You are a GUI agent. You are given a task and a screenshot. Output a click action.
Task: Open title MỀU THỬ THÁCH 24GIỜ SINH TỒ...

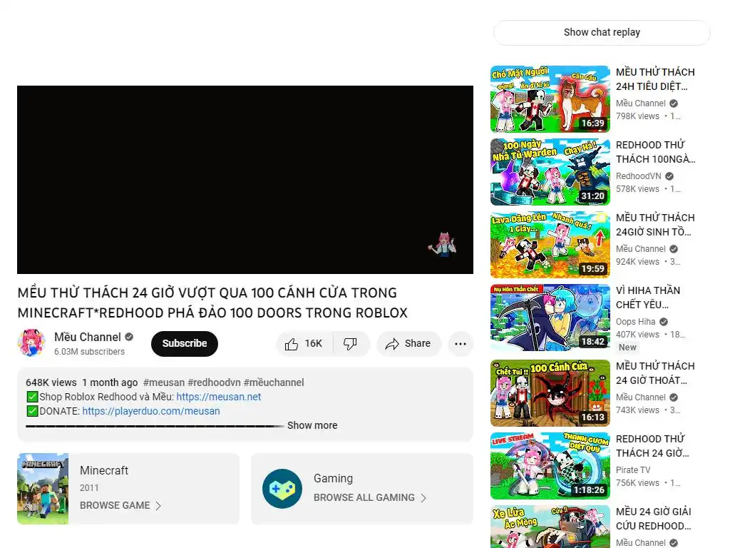point(655,225)
